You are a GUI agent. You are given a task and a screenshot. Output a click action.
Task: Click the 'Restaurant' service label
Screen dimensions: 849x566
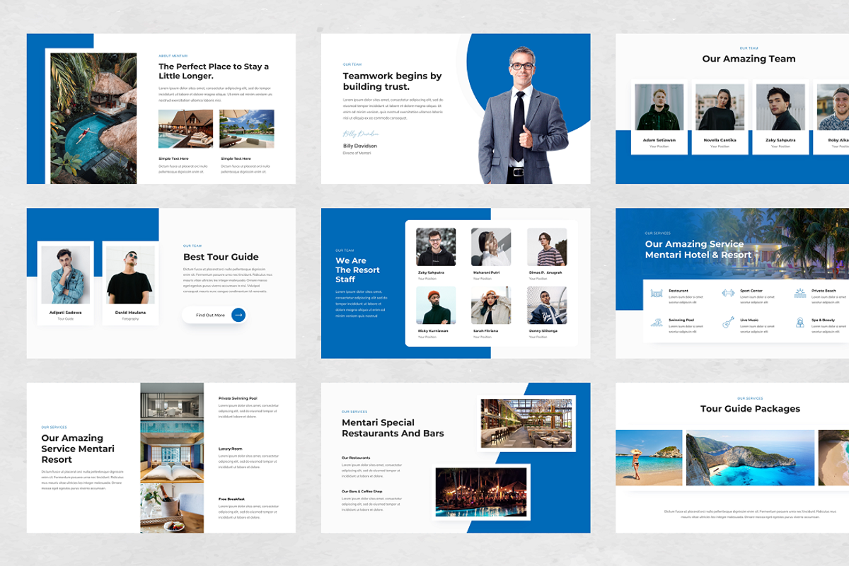point(678,291)
